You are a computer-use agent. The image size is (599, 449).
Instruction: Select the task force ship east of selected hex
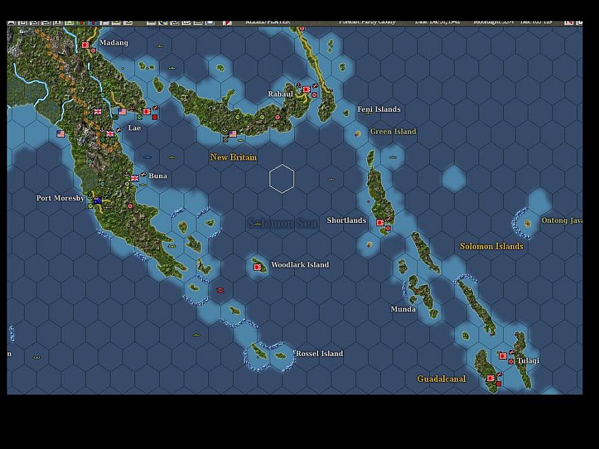(x=331, y=180)
